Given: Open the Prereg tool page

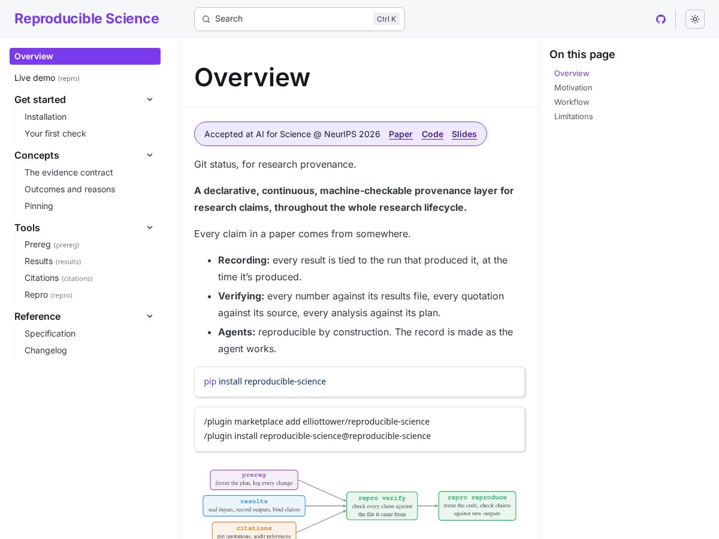Looking at the screenshot, I should point(52,244).
